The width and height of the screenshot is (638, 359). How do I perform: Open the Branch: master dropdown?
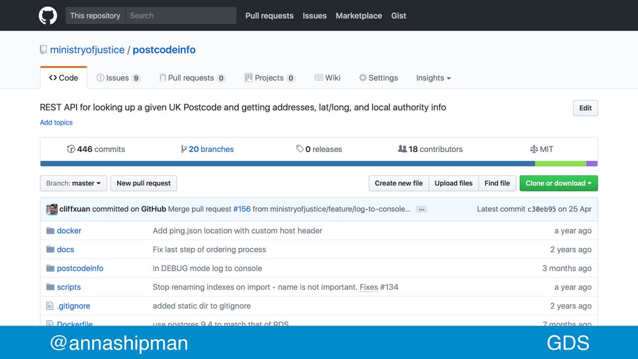pyautogui.click(x=74, y=183)
